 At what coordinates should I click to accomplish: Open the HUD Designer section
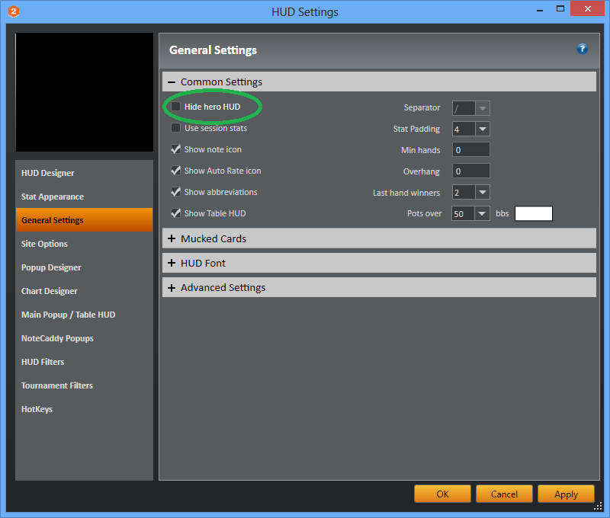coord(84,173)
